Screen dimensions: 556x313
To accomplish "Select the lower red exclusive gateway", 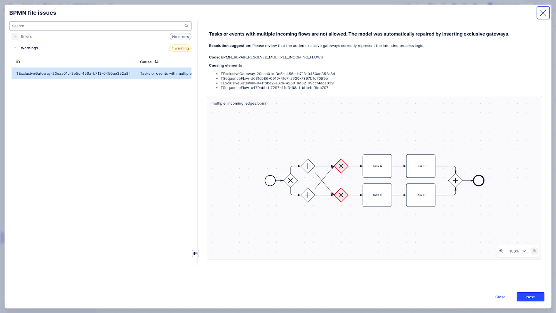I will (341, 195).
